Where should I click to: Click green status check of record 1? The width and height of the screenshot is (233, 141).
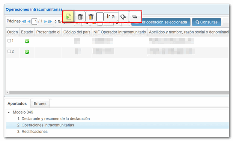point(27,41)
